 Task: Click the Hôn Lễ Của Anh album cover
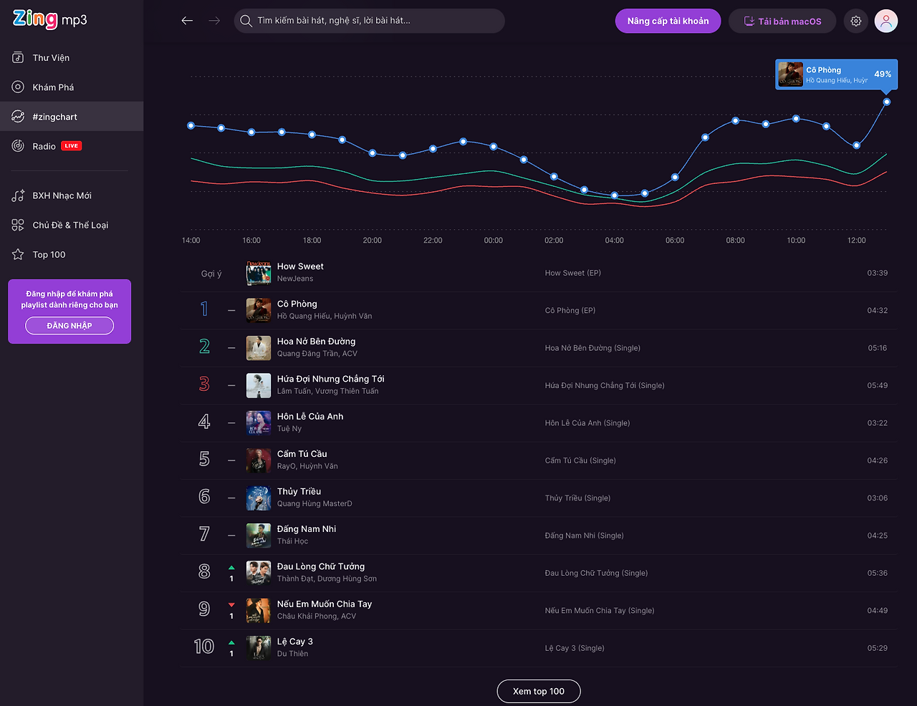(x=259, y=422)
